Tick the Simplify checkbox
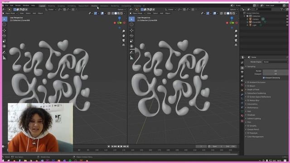The height and width of the screenshot is (163, 290). coord(248,126)
